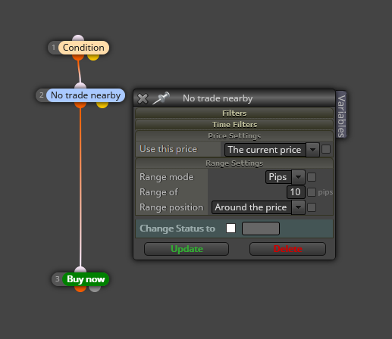The image size is (392, 339).
Task: Click the Change Status to text field
Action: click(261, 229)
